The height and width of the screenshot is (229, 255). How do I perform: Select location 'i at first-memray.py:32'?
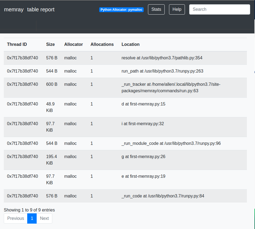pyautogui.click(x=143, y=124)
